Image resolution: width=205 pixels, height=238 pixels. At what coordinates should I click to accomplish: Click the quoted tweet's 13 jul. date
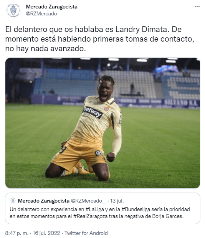click(x=117, y=201)
